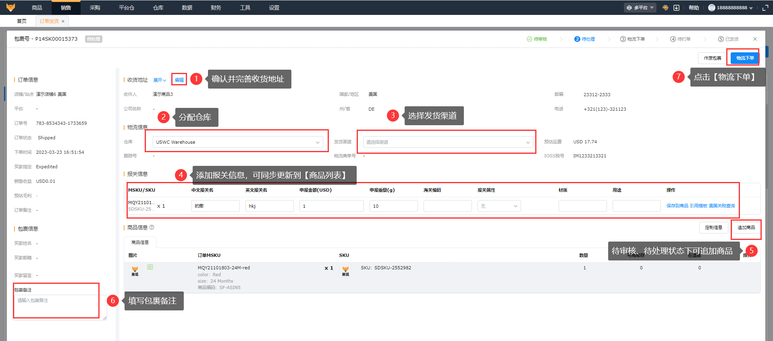Click the order time 2023-03-23 16:51:54
This screenshot has width=773, height=341.
[60, 152]
